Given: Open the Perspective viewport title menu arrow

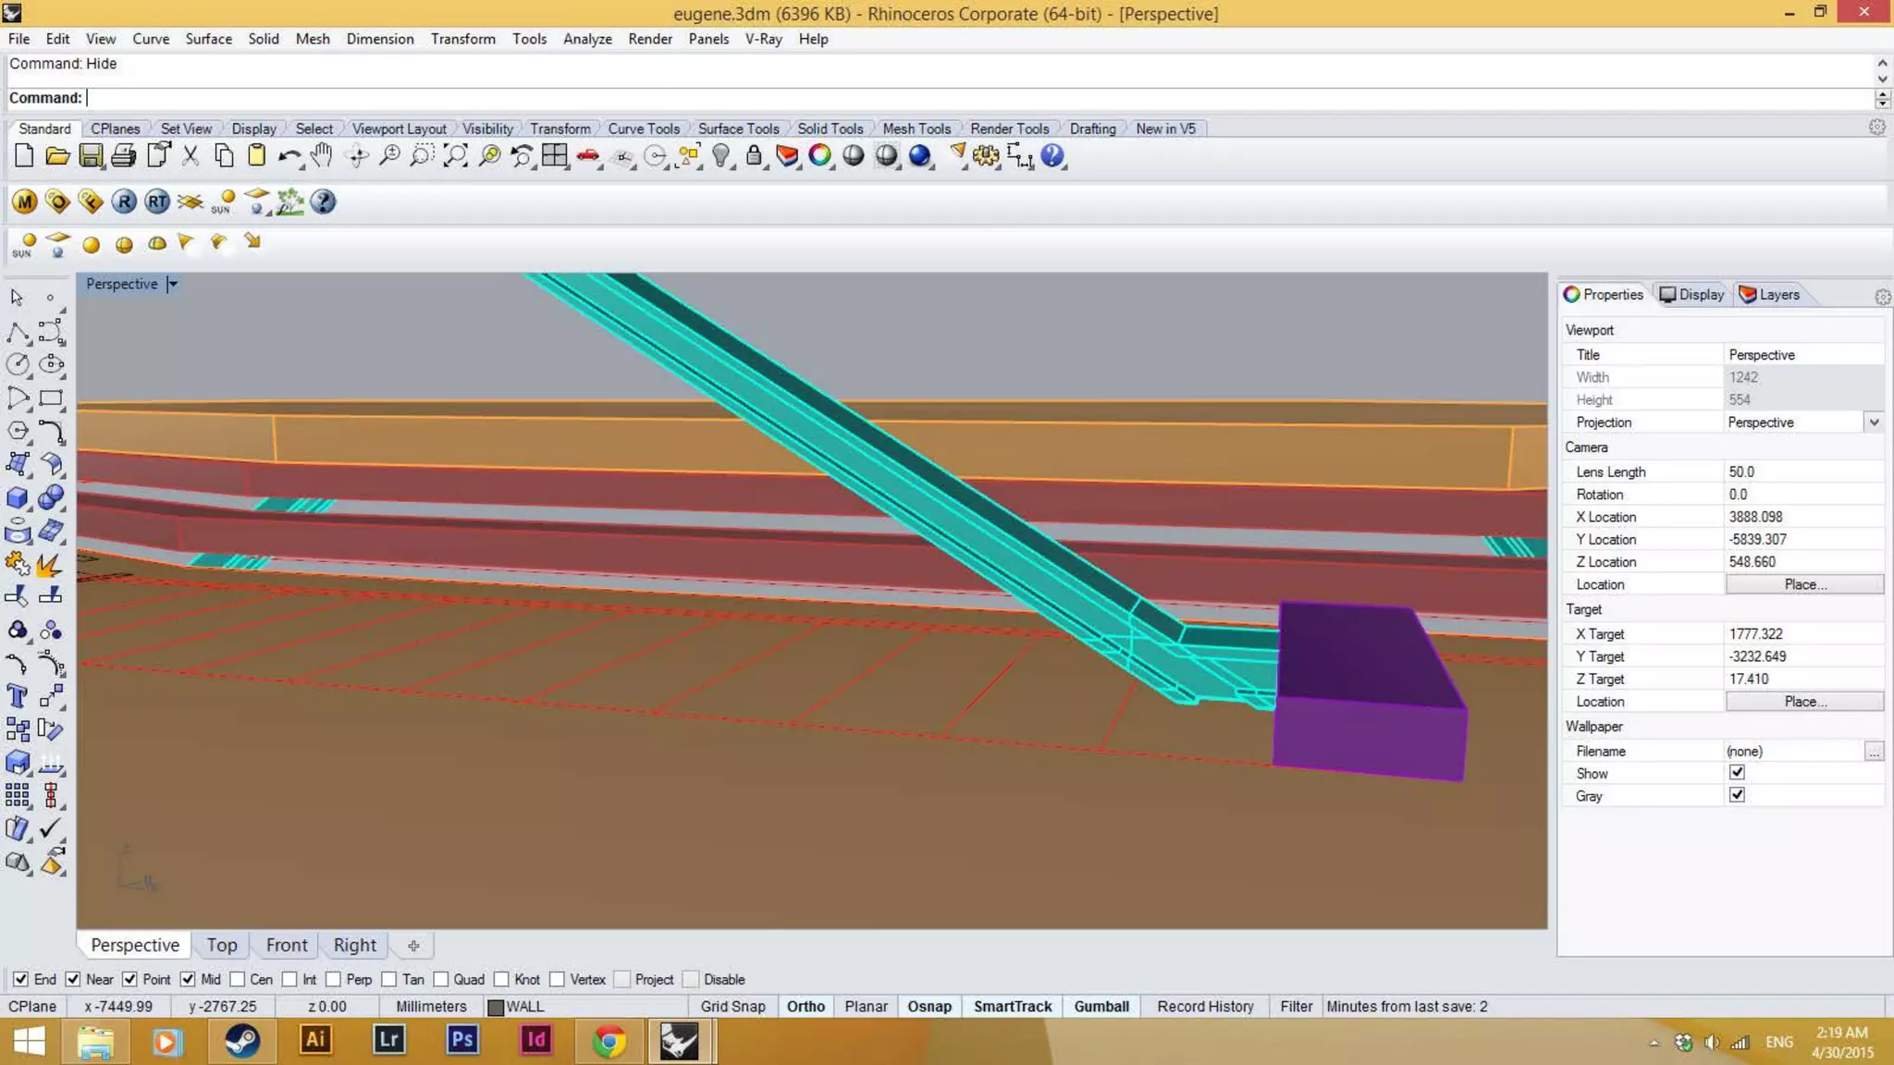Looking at the screenshot, I should point(172,284).
